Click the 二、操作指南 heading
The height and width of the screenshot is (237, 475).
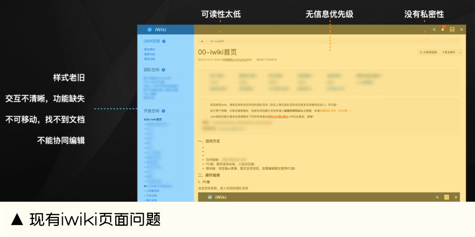tap(209, 175)
